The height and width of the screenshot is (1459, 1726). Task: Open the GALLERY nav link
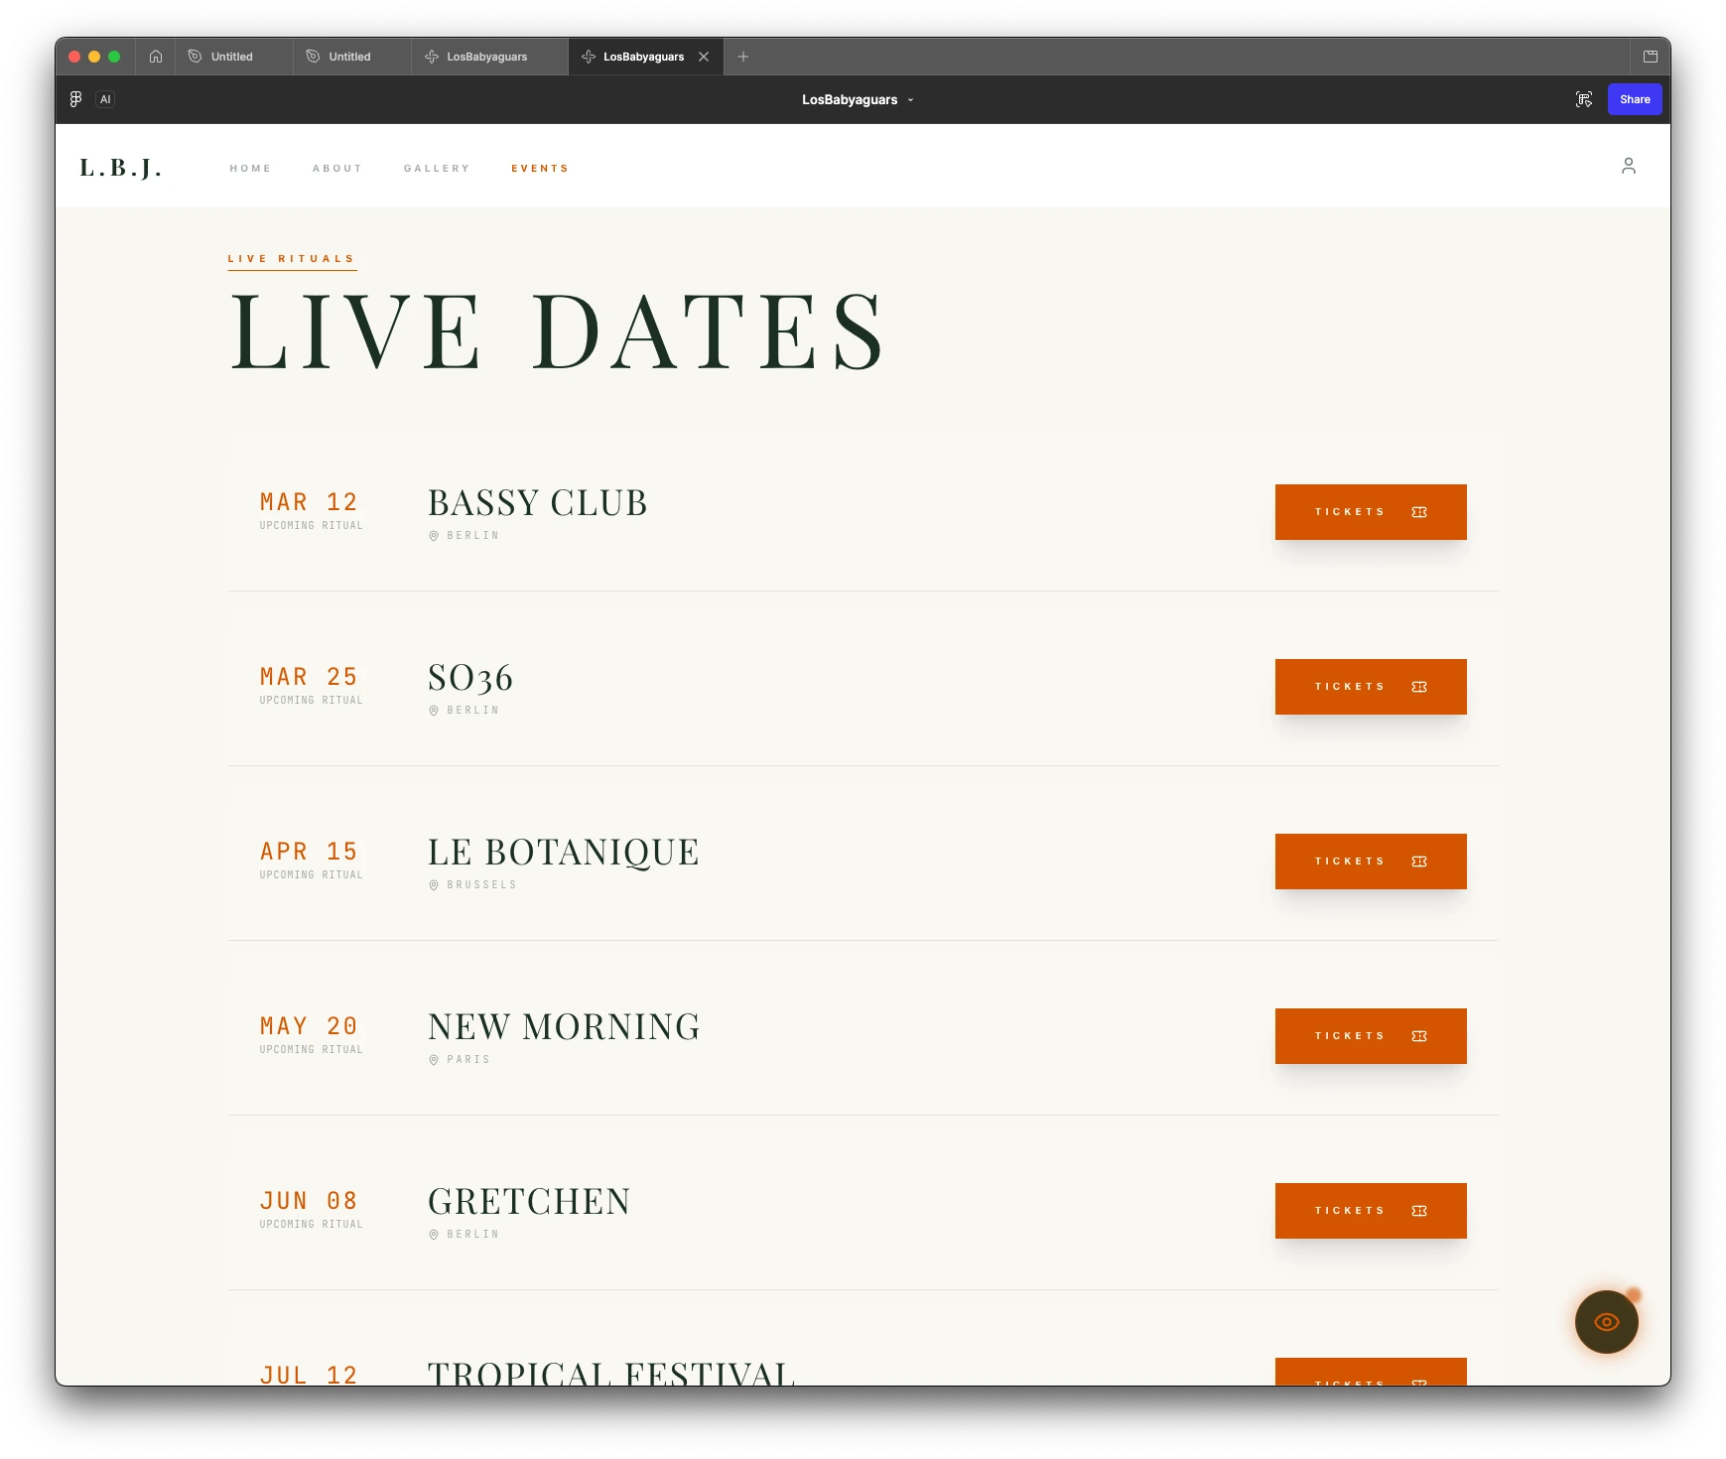tap(437, 169)
